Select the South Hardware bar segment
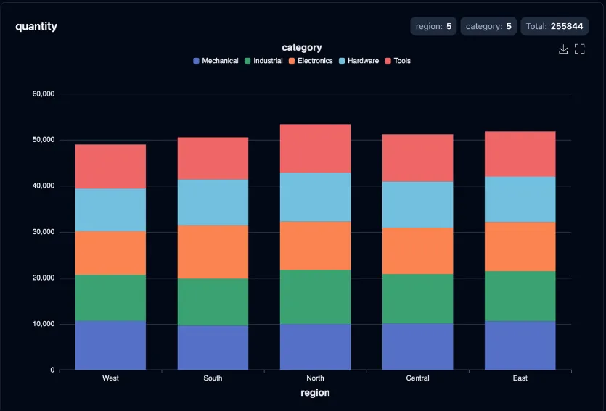This screenshot has height=411, width=606. pos(213,203)
